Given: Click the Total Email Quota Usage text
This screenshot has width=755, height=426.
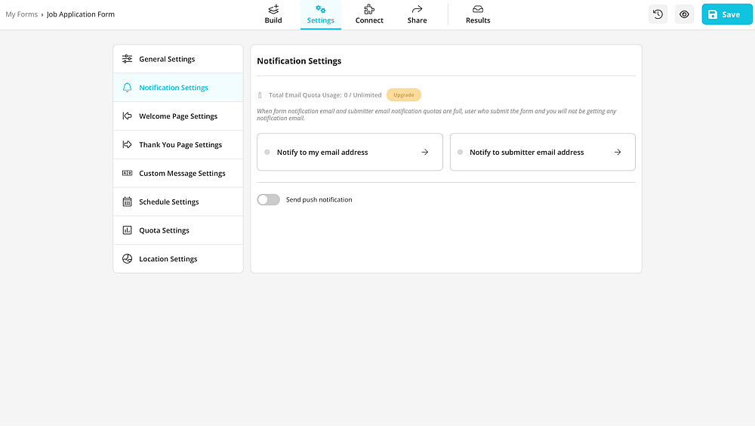Looking at the screenshot, I should click(325, 95).
